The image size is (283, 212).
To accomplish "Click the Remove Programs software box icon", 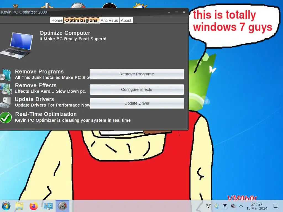I will 6,75.
